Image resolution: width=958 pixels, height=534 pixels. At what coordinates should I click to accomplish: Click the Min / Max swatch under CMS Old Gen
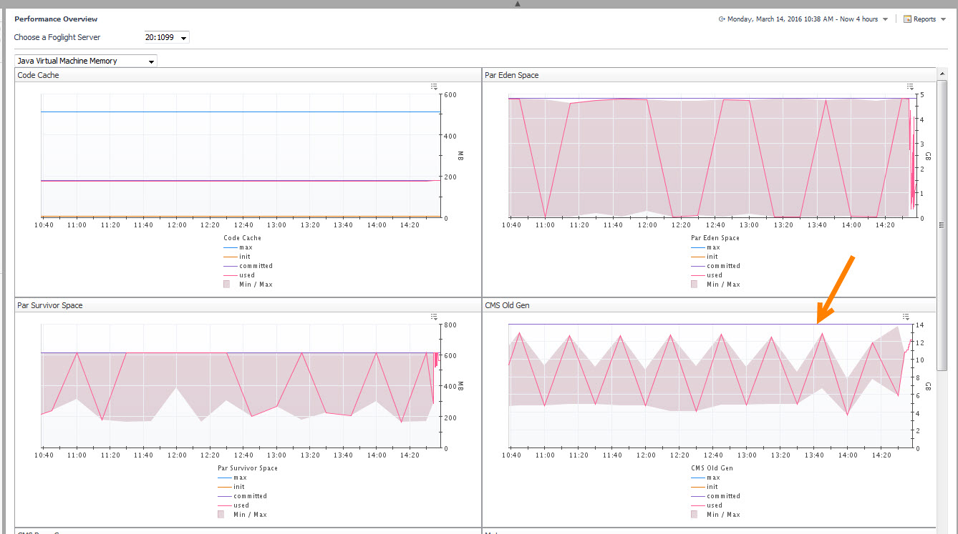695,515
